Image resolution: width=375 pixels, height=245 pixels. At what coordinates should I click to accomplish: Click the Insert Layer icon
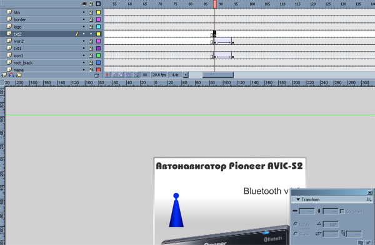4,75
